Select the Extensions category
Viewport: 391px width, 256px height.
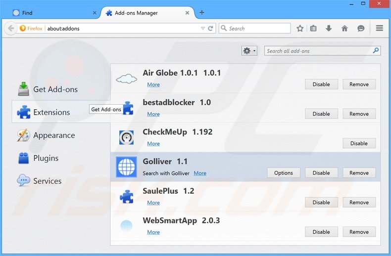coord(61,112)
